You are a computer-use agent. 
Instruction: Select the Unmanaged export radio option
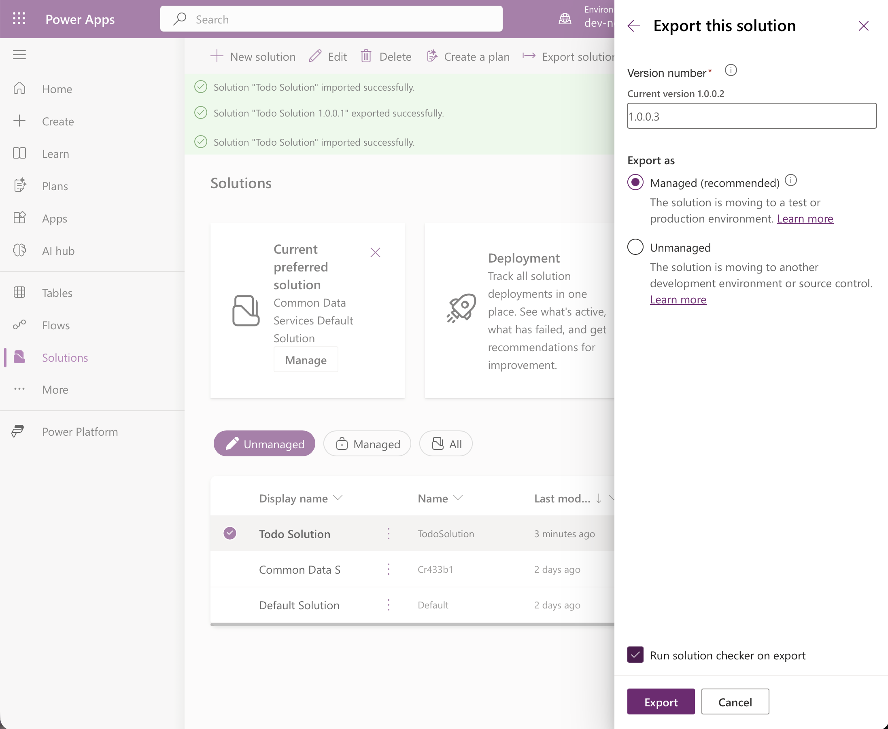635,247
